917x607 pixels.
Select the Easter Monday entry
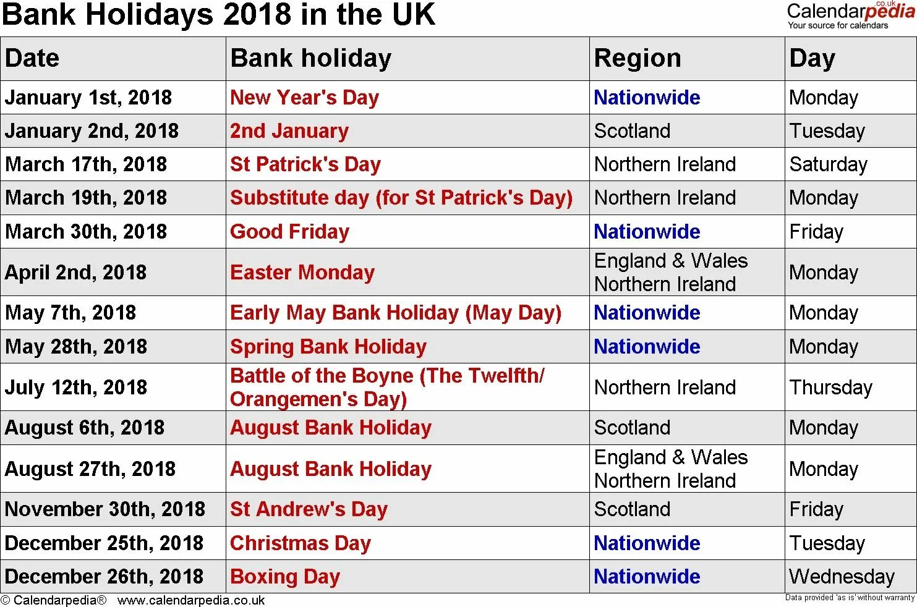coord(302,273)
